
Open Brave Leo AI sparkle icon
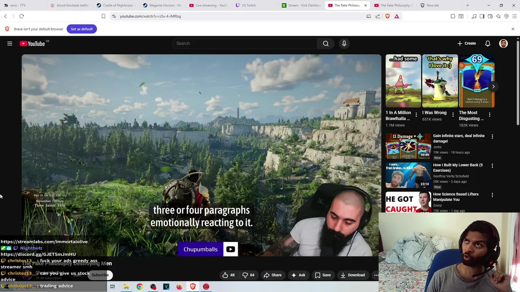pos(498,16)
